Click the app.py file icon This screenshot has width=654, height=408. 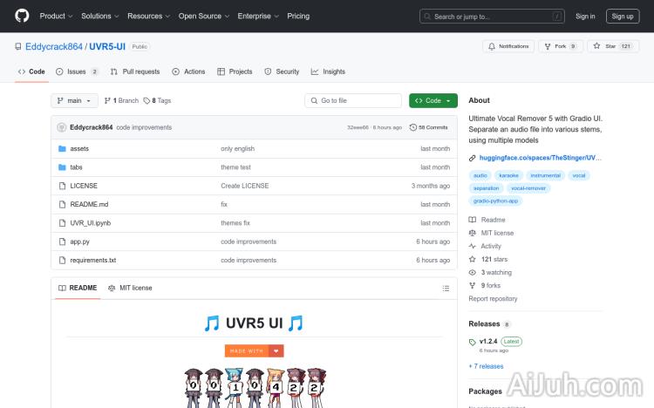point(62,241)
